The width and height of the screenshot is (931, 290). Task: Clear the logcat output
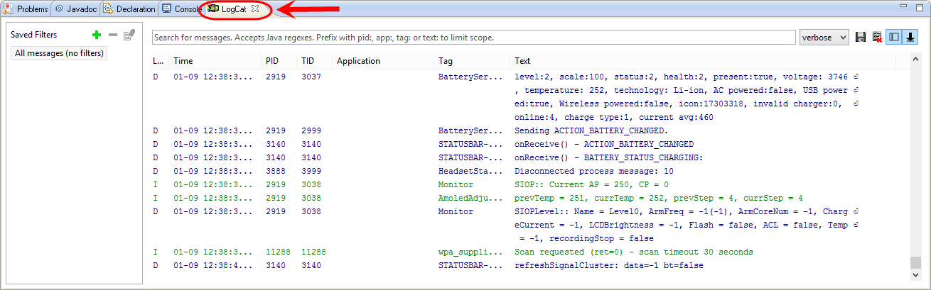tap(877, 37)
